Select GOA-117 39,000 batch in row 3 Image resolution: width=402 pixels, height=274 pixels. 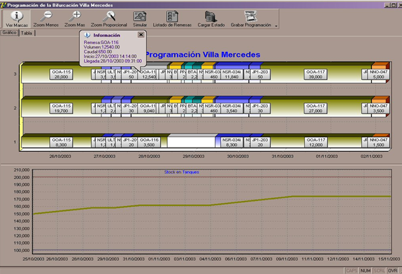pyautogui.click(x=316, y=74)
